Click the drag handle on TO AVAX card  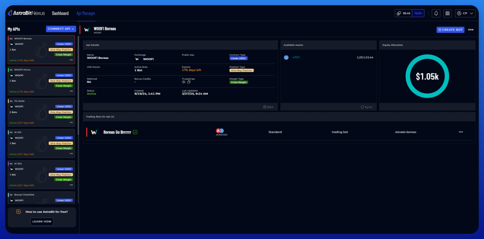[x=11, y=101]
